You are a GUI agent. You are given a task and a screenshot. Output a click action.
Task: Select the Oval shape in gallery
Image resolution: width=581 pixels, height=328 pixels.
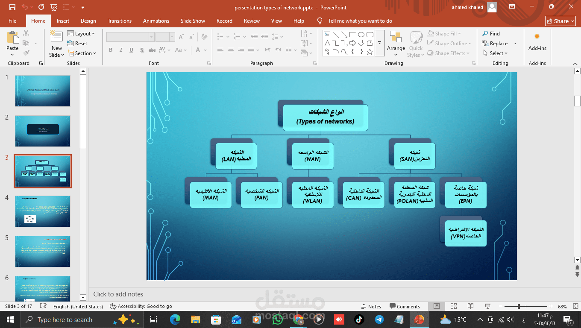[x=361, y=35]
